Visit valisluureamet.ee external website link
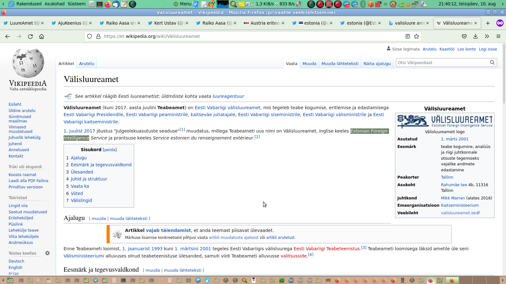506x284 pixels. click(x=460, y=213)
